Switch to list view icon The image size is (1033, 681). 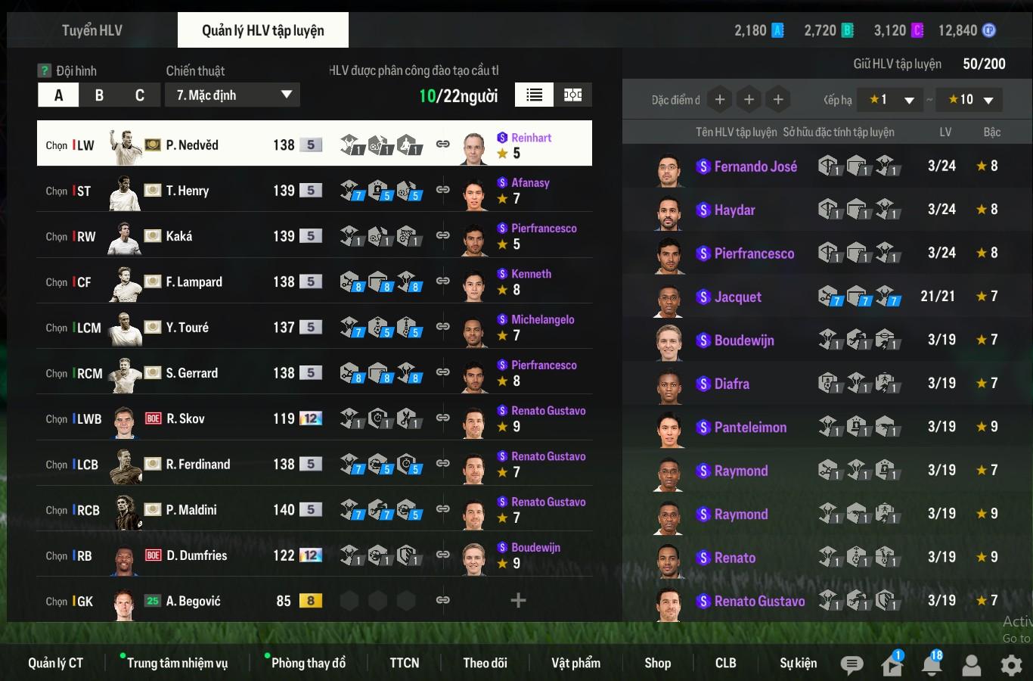[x=534, y=95]
